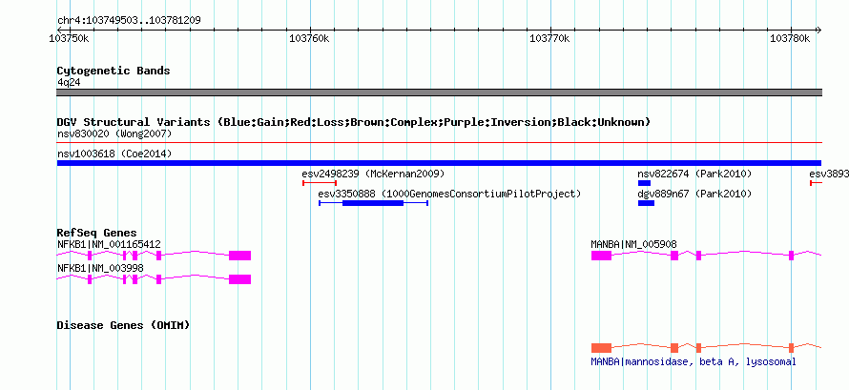Click the first magenta MANBA NM_005908 exon
Viewport: 849px width, 390px height.
click(601, 256)
